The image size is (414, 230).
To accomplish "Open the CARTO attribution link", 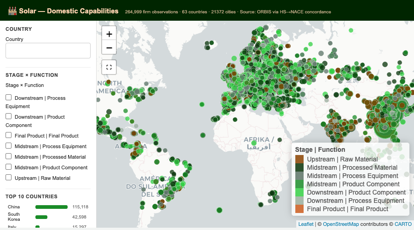I will click(403, 224).
